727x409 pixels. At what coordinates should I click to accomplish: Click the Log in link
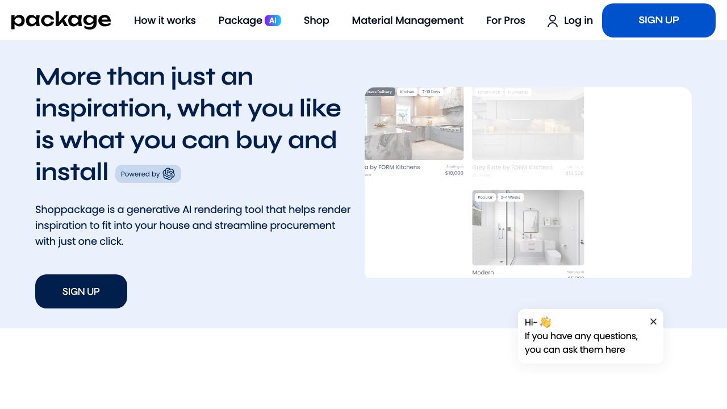[x=578, y=20]
